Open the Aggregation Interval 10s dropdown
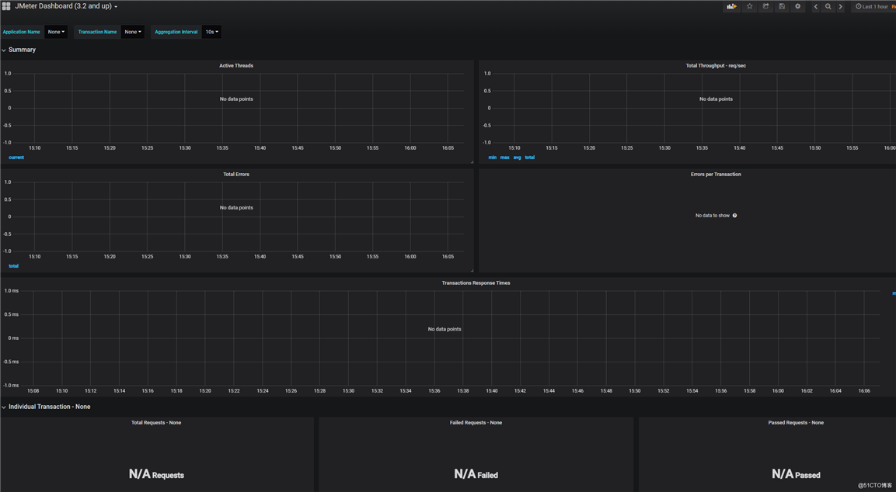Viewport: 896px width, 492px height. pos(211,32)
